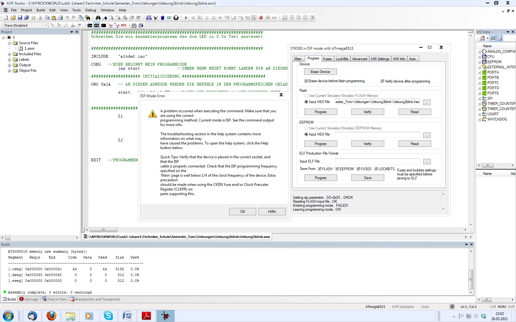Expand WATCHDOG in I/O View
Image resolution: width=516 pixels, height=322 pixels.
479,120
